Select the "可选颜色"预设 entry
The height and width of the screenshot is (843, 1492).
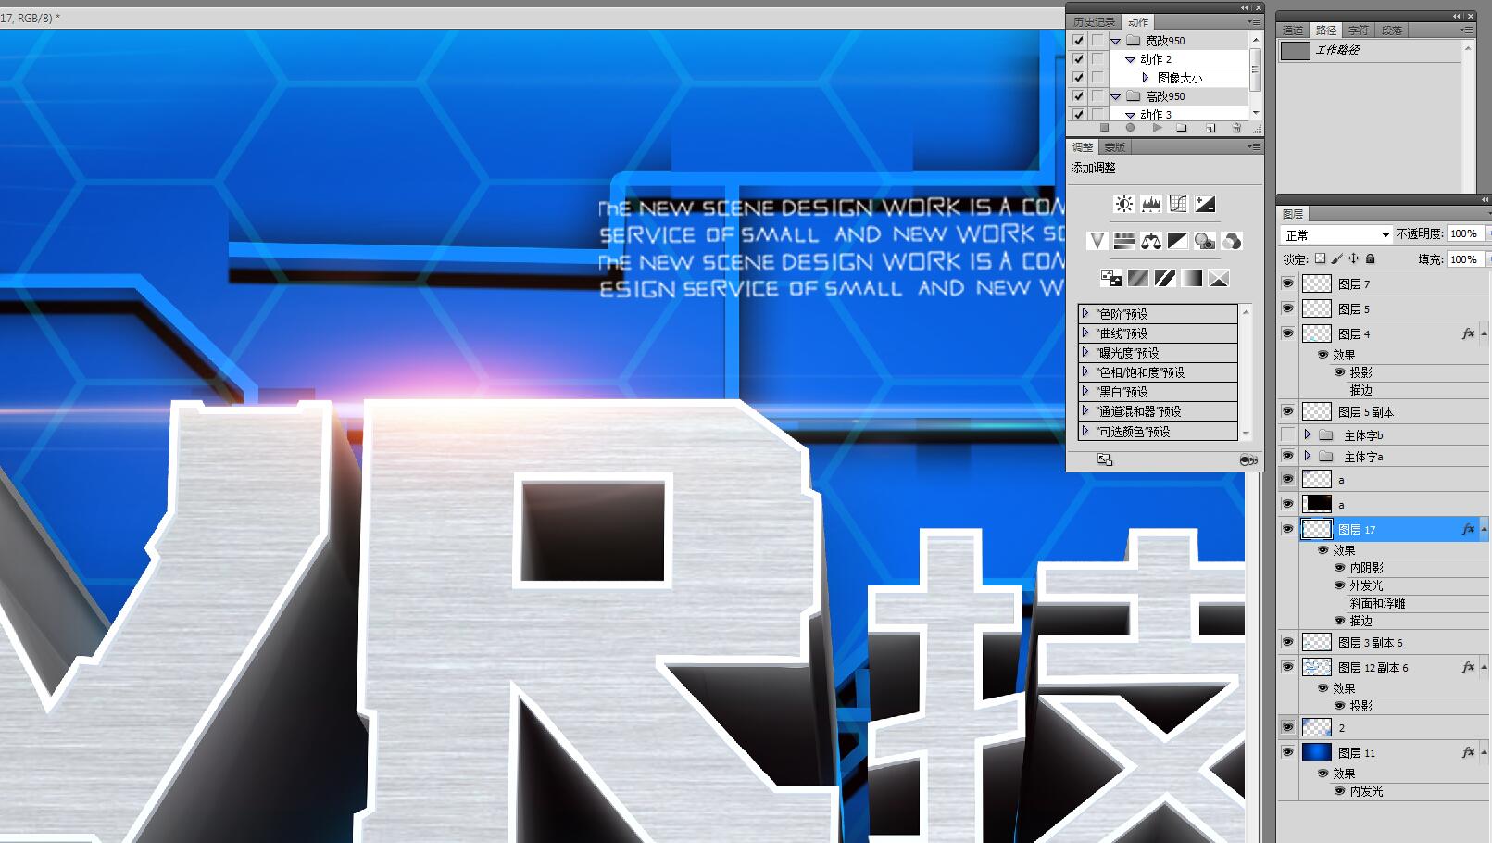click(x=1158, y=431)
